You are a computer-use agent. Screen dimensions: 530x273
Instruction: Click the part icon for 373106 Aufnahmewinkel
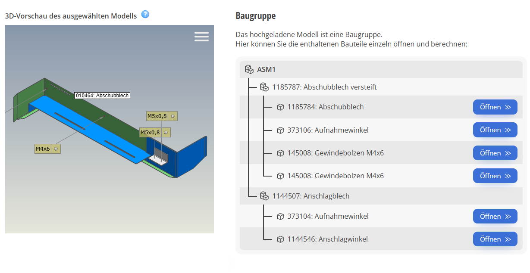[280, 130]
